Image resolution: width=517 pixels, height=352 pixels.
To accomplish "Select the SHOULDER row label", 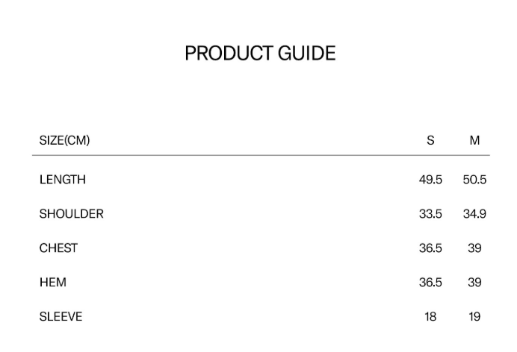I will [72, 214].
